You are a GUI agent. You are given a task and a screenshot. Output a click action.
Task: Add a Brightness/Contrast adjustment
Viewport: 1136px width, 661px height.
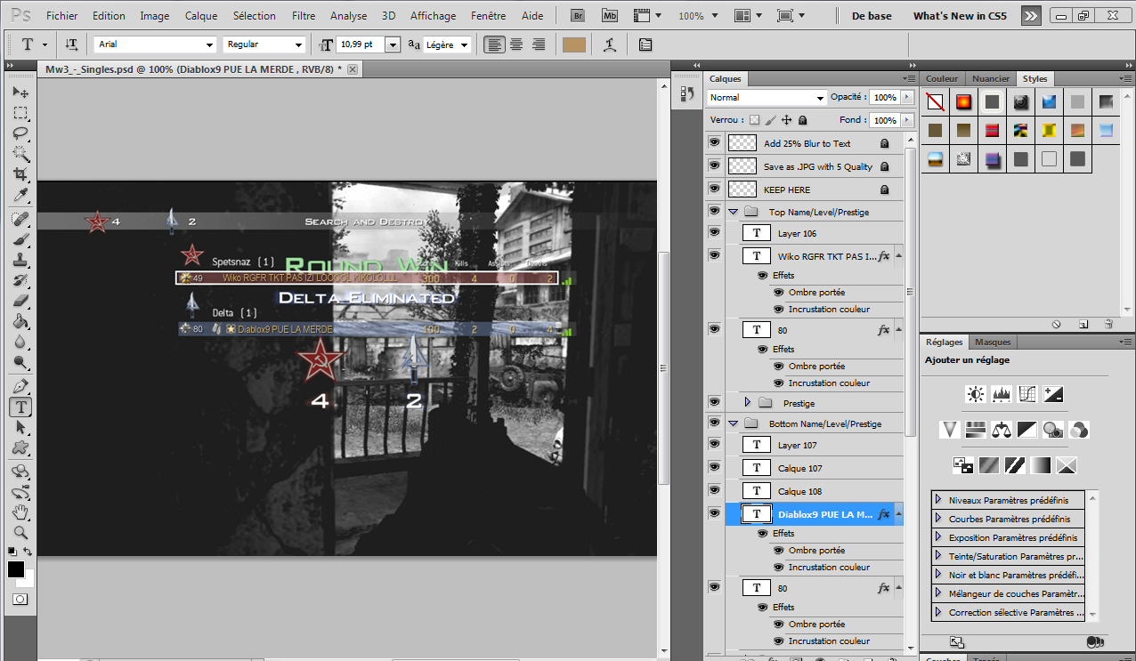[x=977, y=394]
